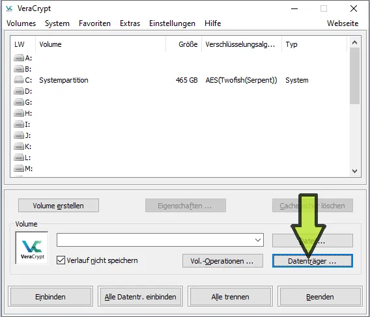The height and width of the screenshot is (317, 370).
Task: Open the Extras menu
Action: 130,23
